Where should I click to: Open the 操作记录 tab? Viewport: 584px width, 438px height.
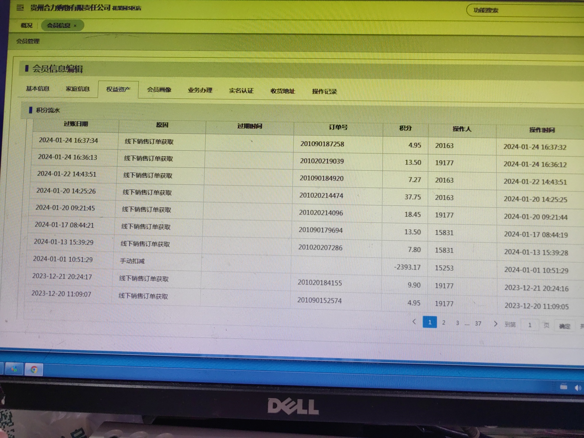point(324,92)
